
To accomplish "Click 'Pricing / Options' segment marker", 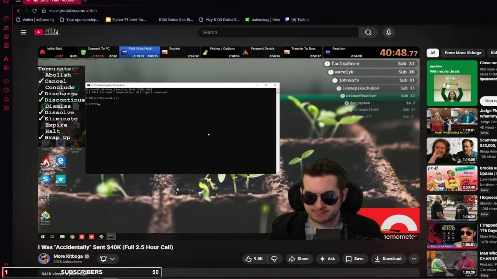I will (221, 52).
